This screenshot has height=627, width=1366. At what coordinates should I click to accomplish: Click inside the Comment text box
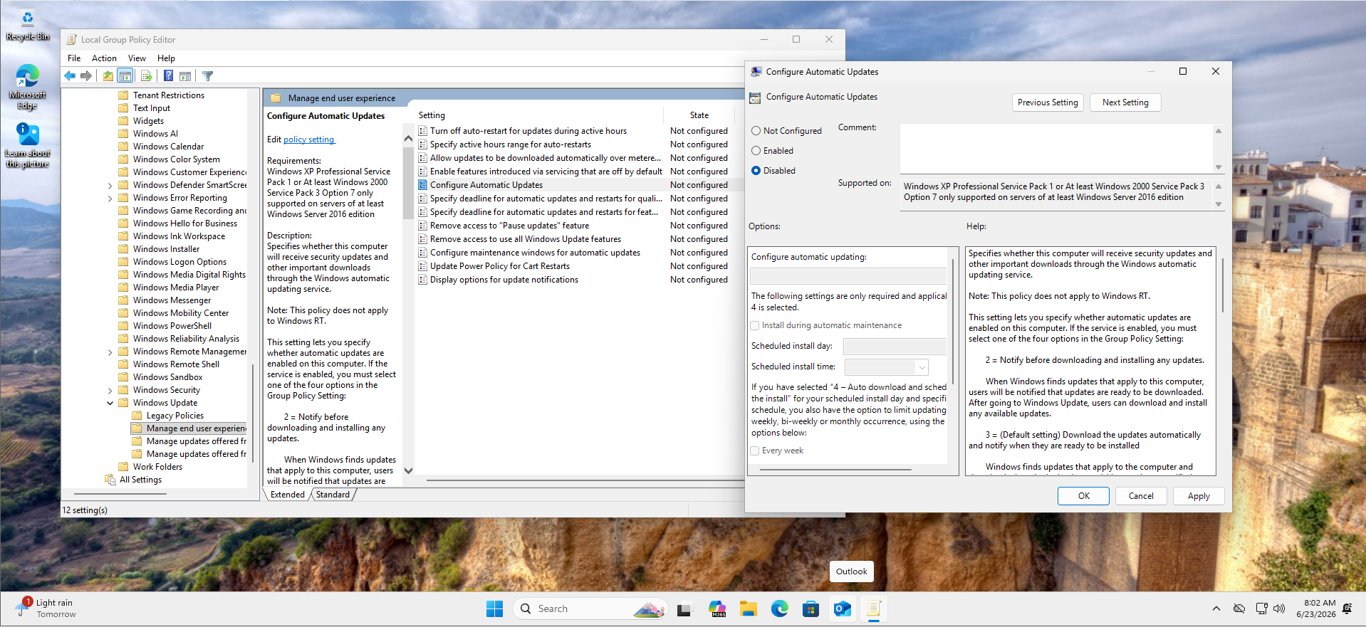(x=1056, y=148)
